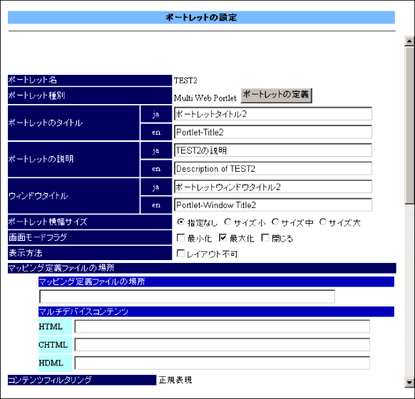Click the マルチデバイスコンテンツ header
Screen dimensions: 415x399
coord(216,311)
